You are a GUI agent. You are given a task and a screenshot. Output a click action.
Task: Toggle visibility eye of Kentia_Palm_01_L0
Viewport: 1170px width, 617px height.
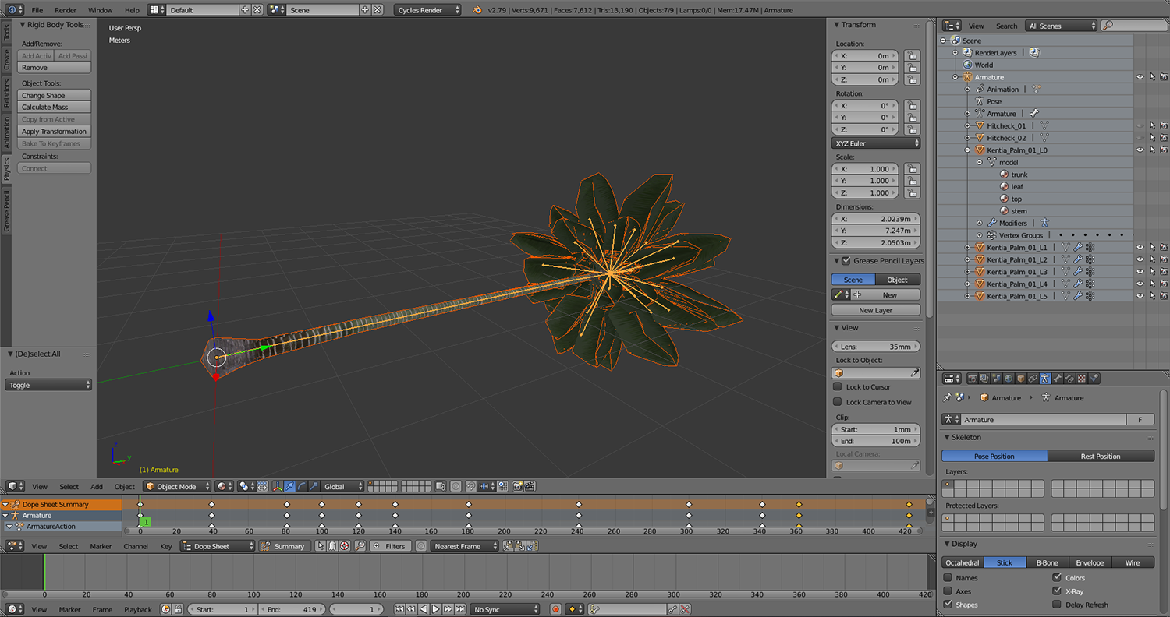point(1140,150)
